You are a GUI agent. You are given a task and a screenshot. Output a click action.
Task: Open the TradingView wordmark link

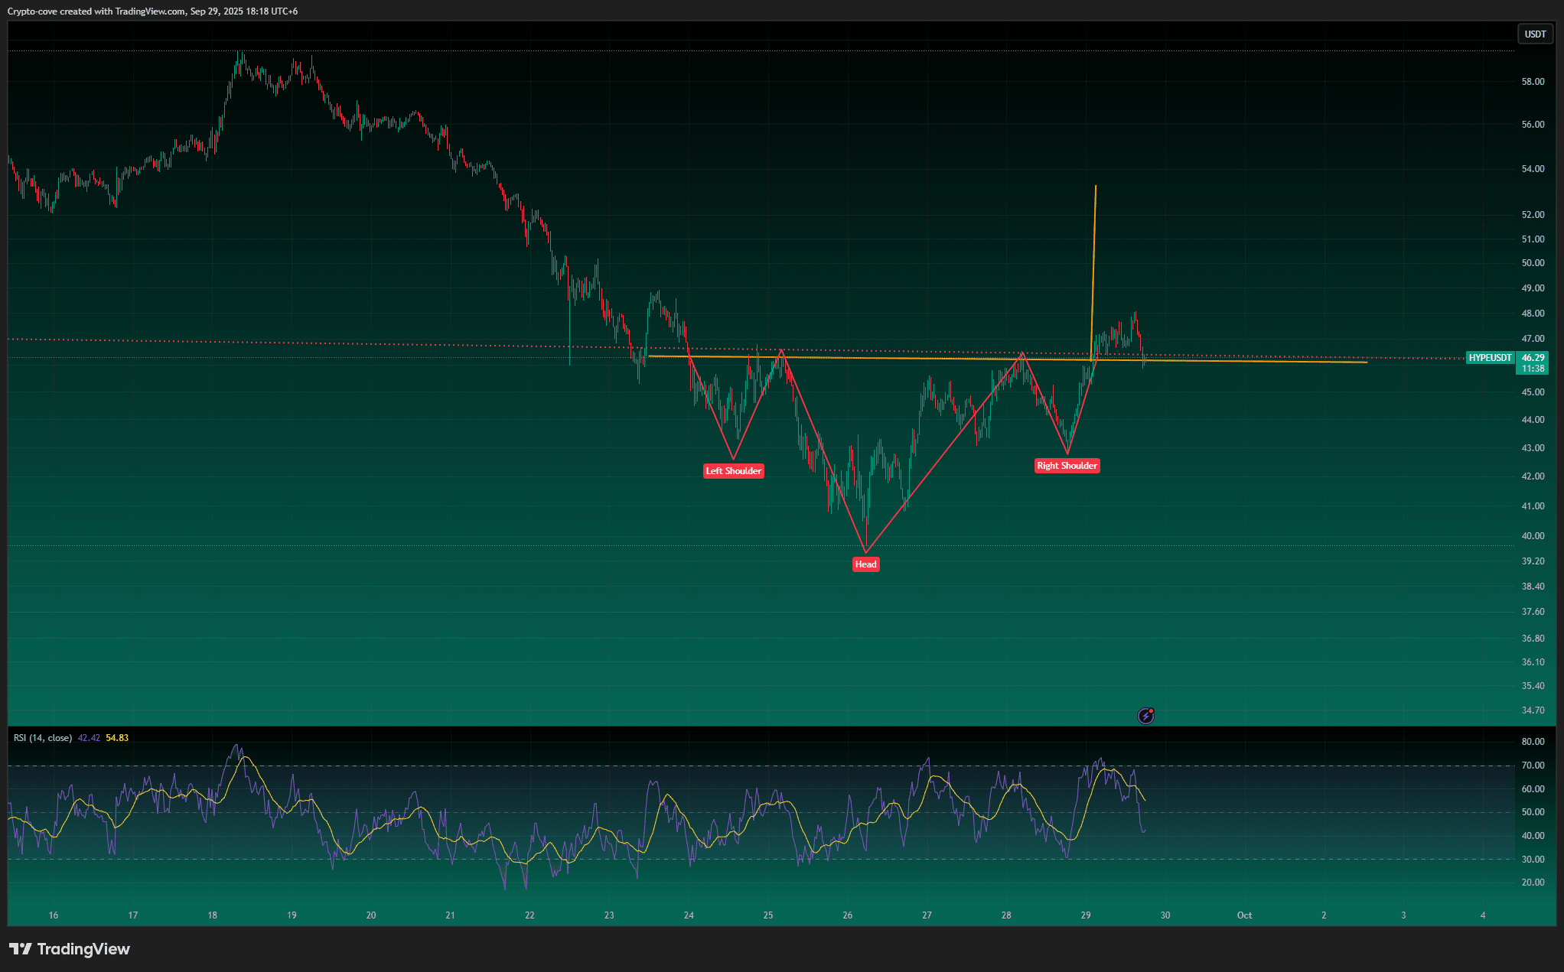click(83, 949)
